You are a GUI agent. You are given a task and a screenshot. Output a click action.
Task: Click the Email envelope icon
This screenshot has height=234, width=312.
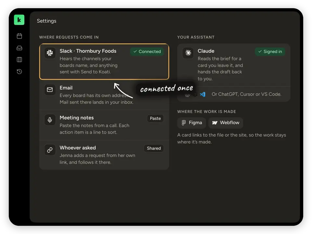[x=50, y=90]
